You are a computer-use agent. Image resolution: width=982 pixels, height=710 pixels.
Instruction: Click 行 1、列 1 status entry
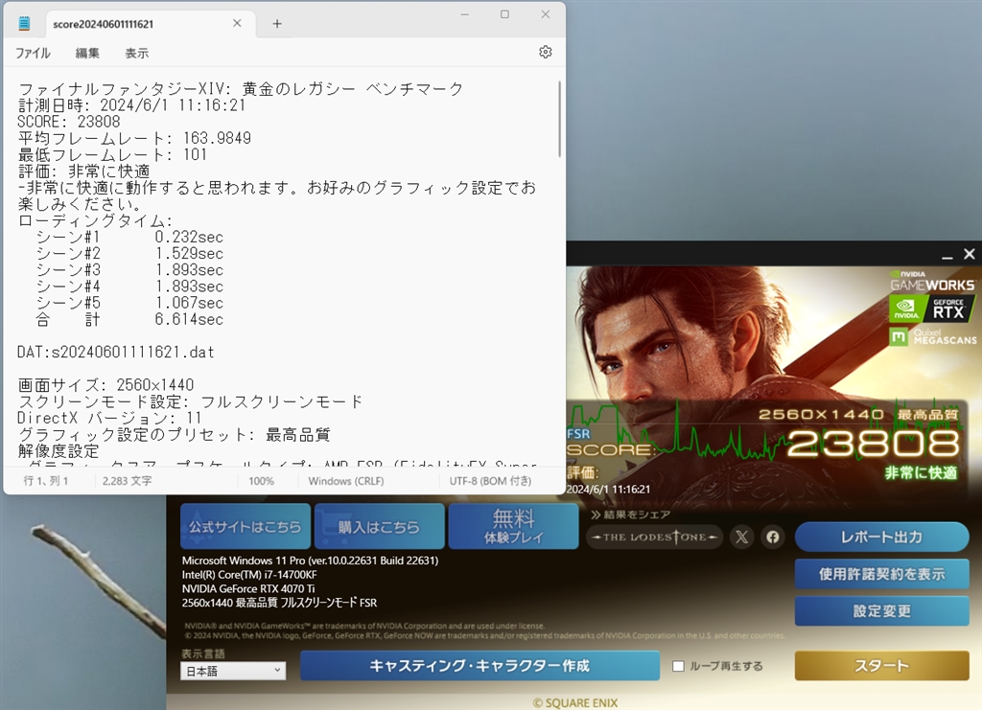pyautogui.click(x=46, y=481)
